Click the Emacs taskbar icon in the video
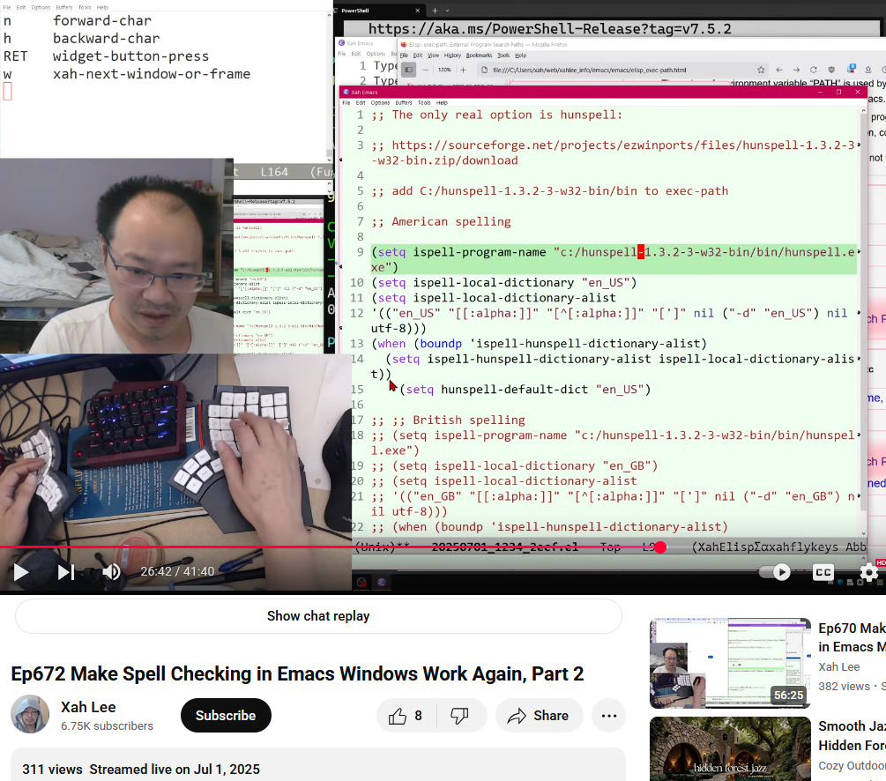 click(x=382, y=582)
